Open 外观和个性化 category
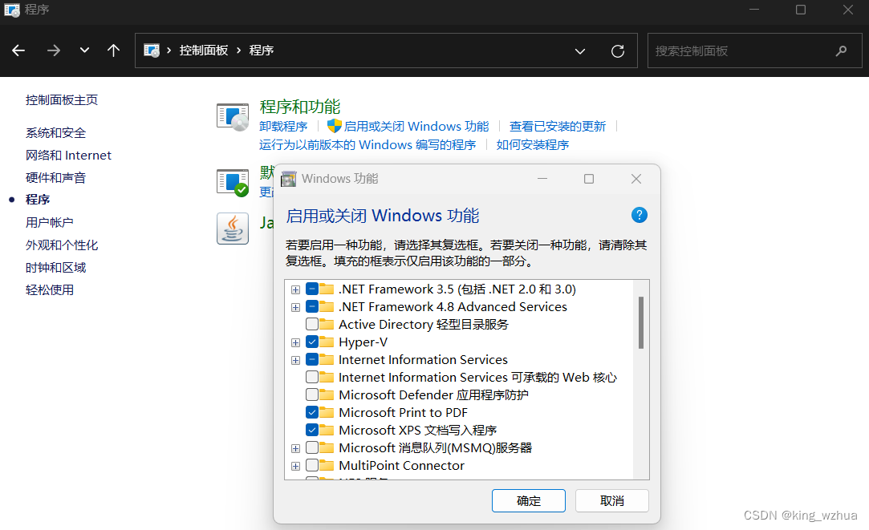This screenshot has width=869, height=530. click(62, 245)
